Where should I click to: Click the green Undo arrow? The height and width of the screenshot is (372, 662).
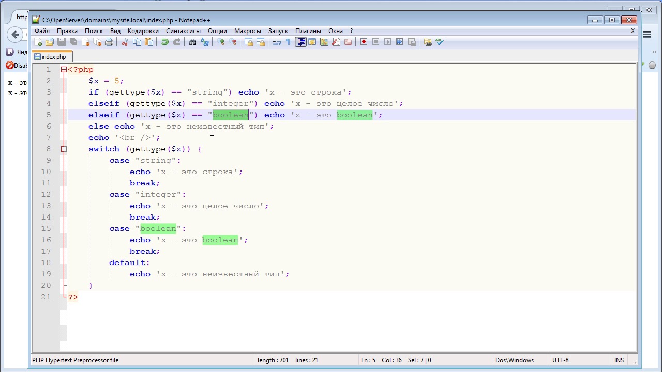(164, 42)
